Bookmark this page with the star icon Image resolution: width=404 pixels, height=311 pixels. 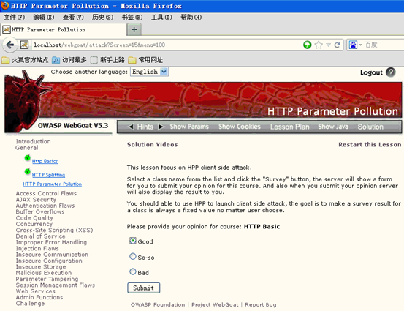pos(319,45)
